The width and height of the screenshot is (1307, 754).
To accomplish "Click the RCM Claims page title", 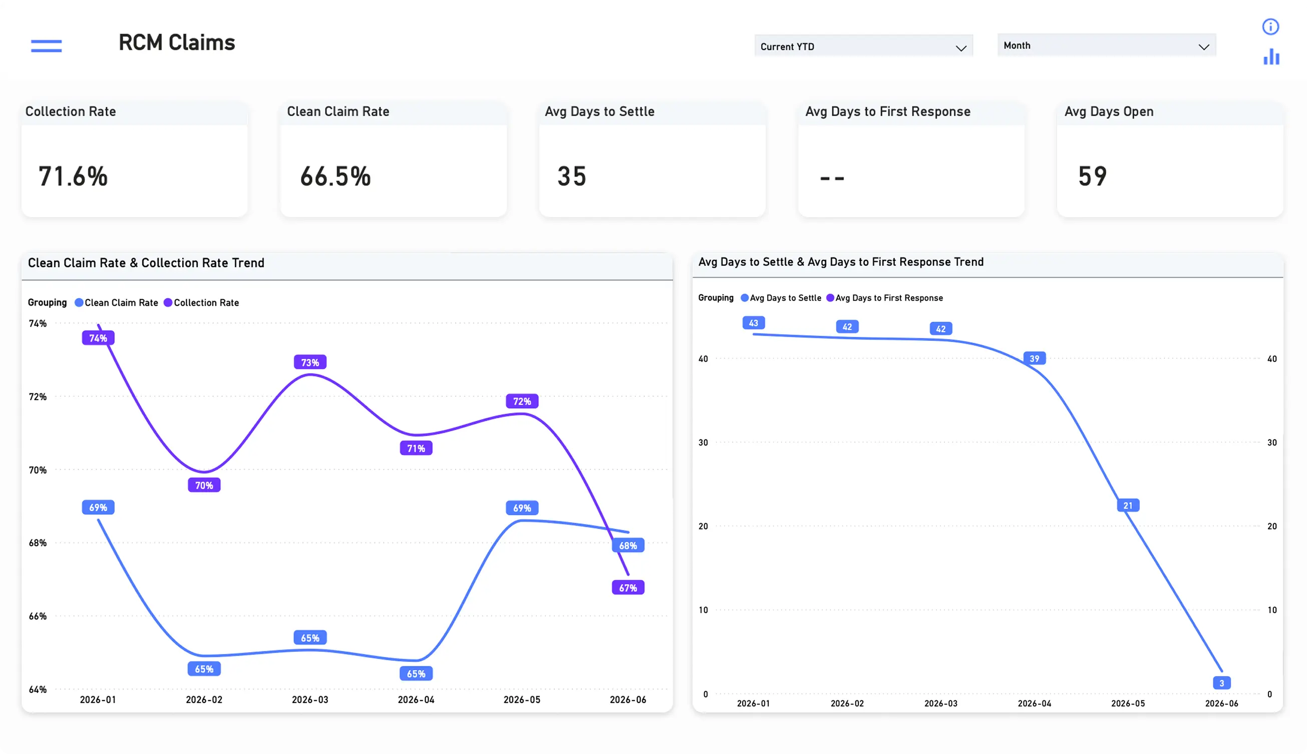I will pyautogui.click(x=177, y=43).
